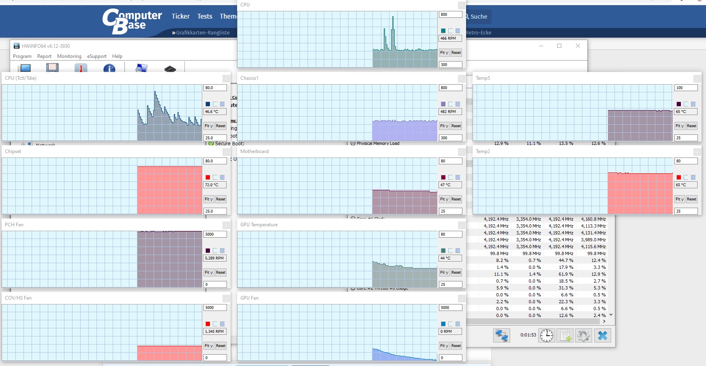Click Reset in the PCH Fan graph

(x=221, y=272)
